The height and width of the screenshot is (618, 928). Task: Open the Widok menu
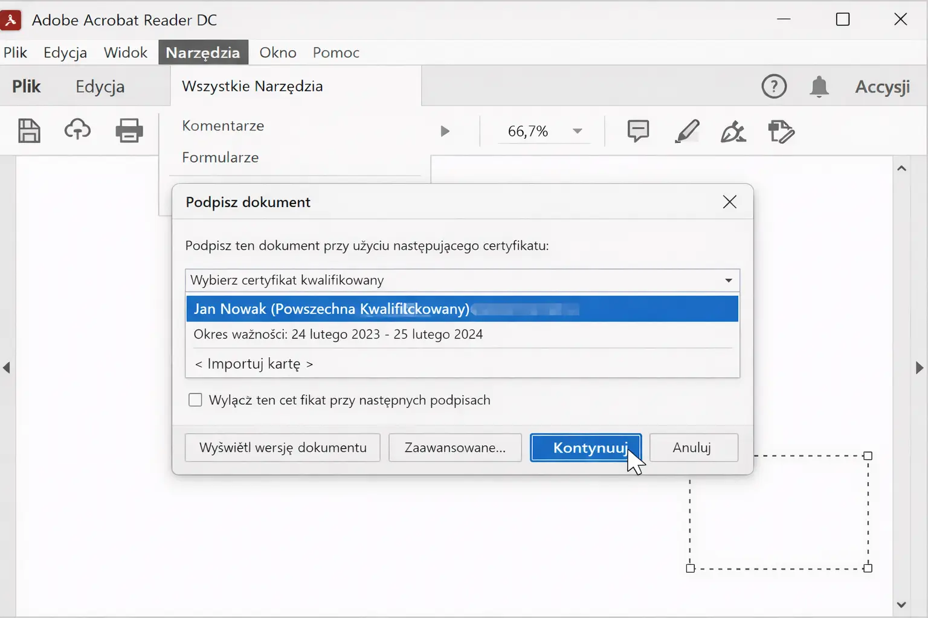point(125,53)
